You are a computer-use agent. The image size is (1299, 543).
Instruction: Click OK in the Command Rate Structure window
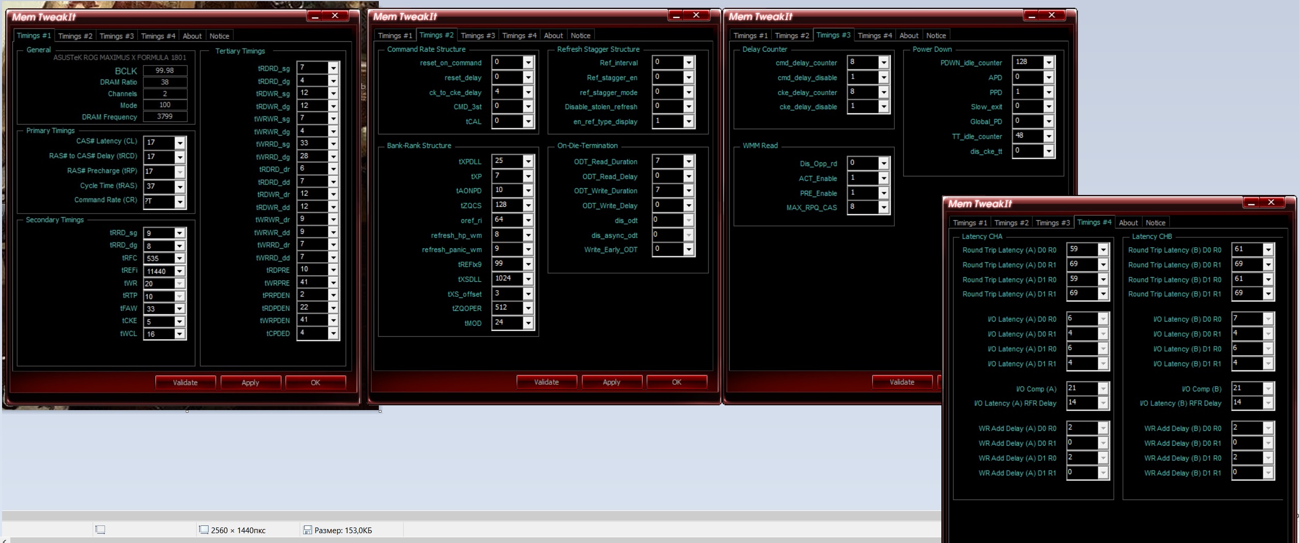(676, 382)
